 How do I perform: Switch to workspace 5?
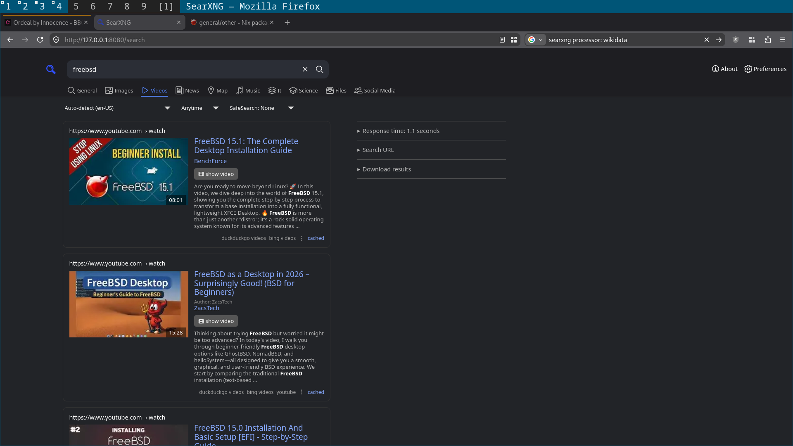pyautogui.click(x=76, y=6)
